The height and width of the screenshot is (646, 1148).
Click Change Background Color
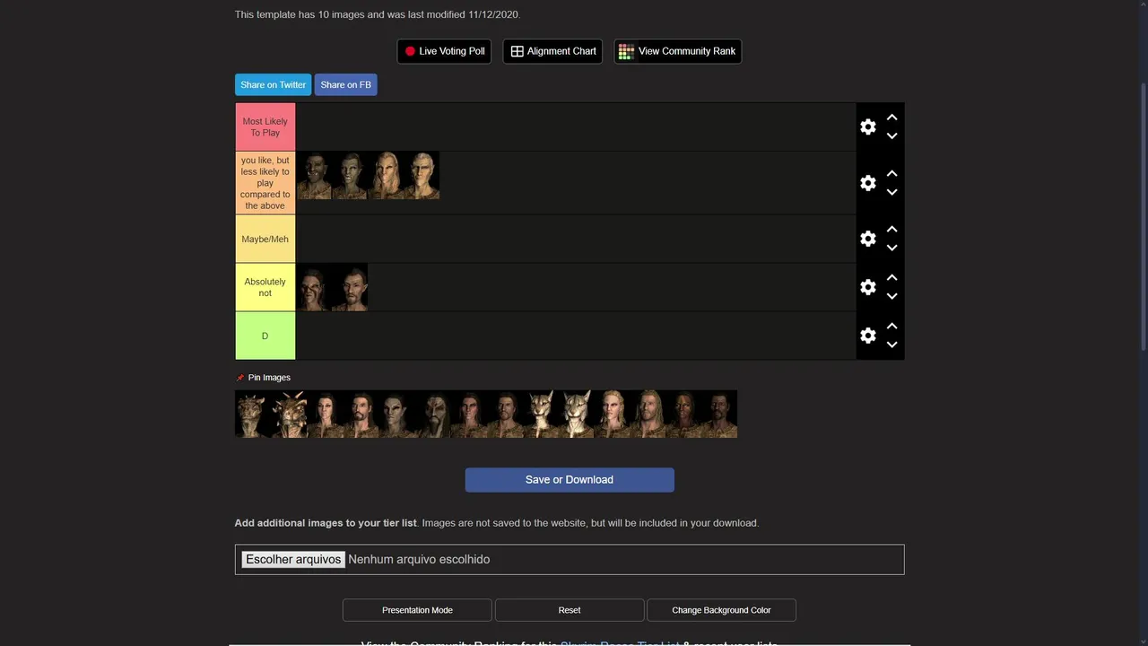tap(721, 610)
